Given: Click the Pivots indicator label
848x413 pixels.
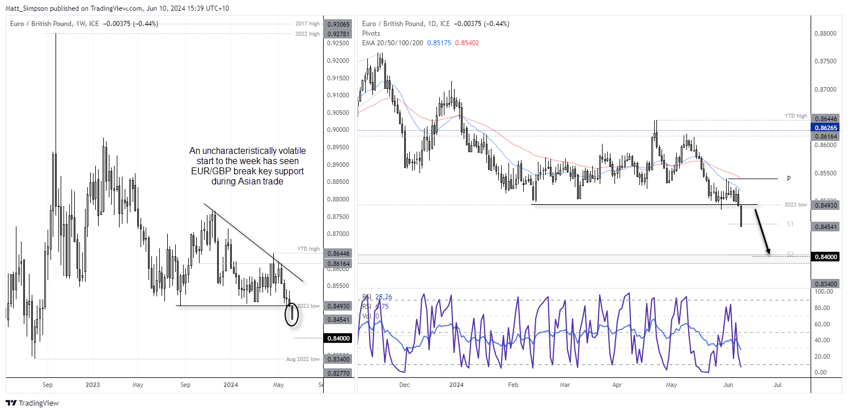Looking at the screenshot, I should tap(371, 33).
